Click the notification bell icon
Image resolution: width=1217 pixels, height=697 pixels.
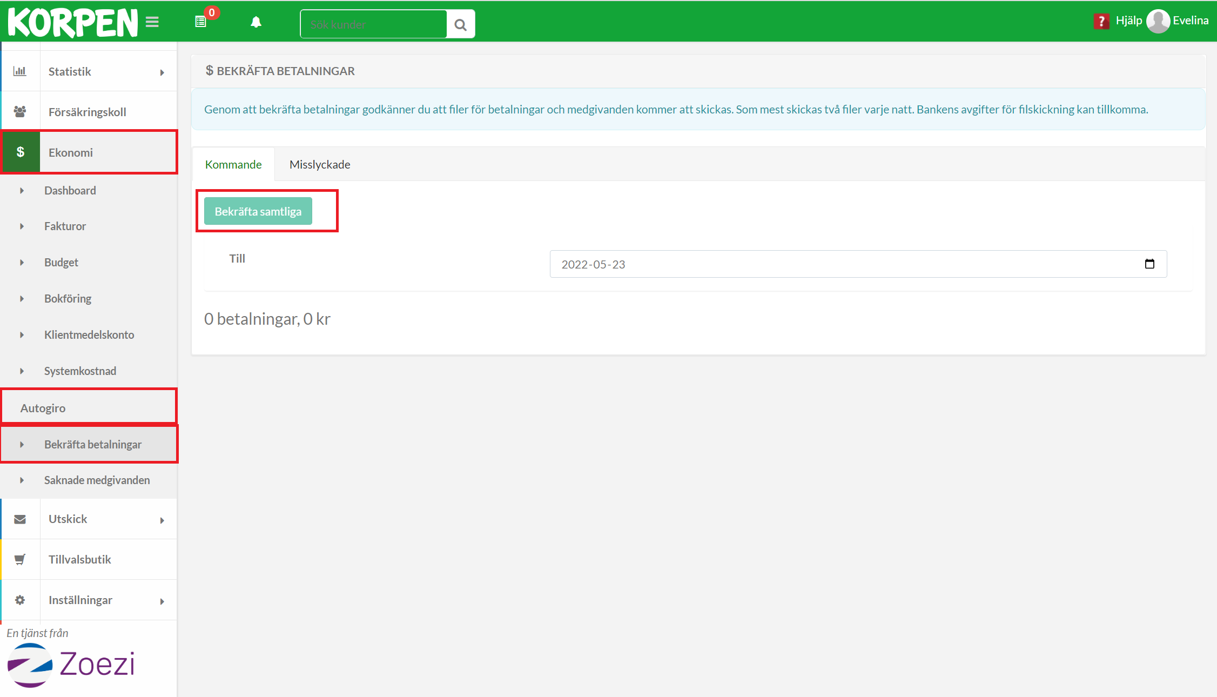[256, 22]
